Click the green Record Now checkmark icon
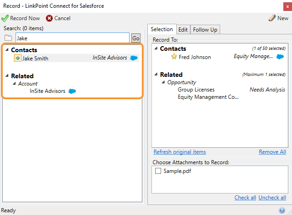The width and height of the screenshot is (292, 215). coord(5,18)
